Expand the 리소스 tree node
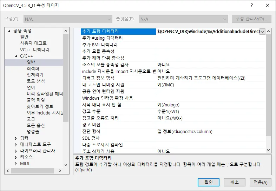The width and height of the screenshot is (276, 191). pyautogui.click(x=16, y=157)
